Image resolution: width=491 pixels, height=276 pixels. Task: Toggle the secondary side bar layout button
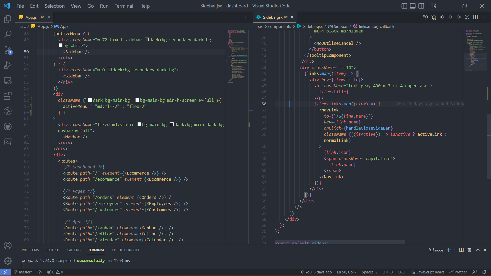click(x=421, y=6)
